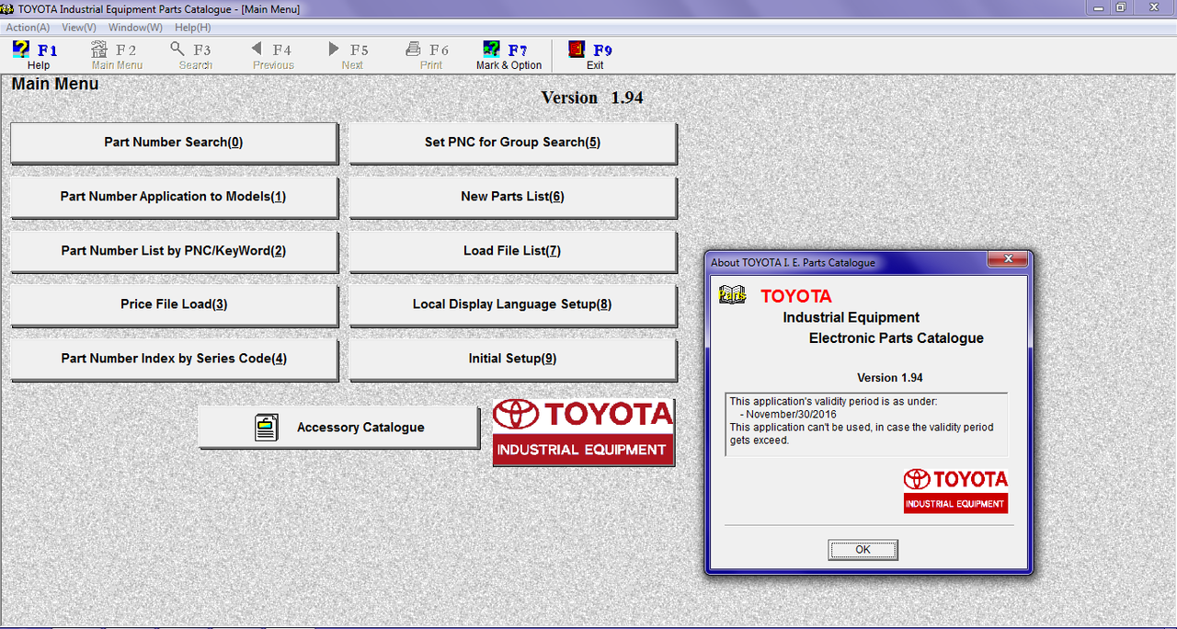This screenshot has height=629, width=1177.
Task: Click the About dialog title bar
Action: (x=846, y=262)
